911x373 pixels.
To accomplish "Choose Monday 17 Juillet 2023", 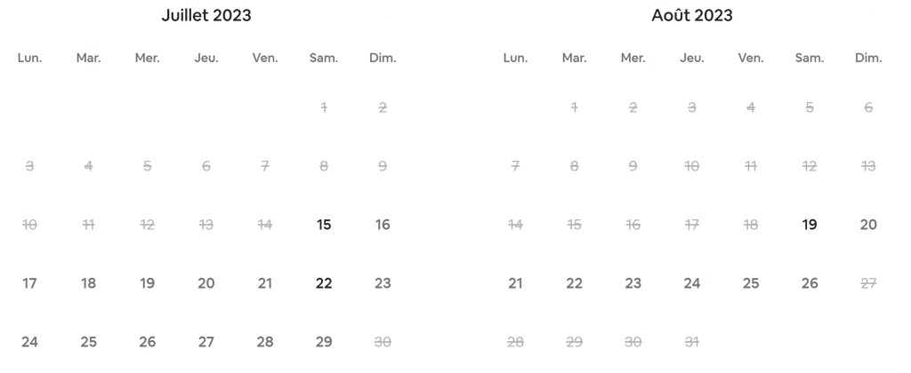I will point(29,283).
